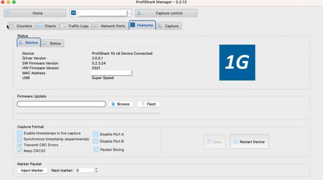Click the Home button
This screenshot has width=323, height=180.
click(35, 13)
